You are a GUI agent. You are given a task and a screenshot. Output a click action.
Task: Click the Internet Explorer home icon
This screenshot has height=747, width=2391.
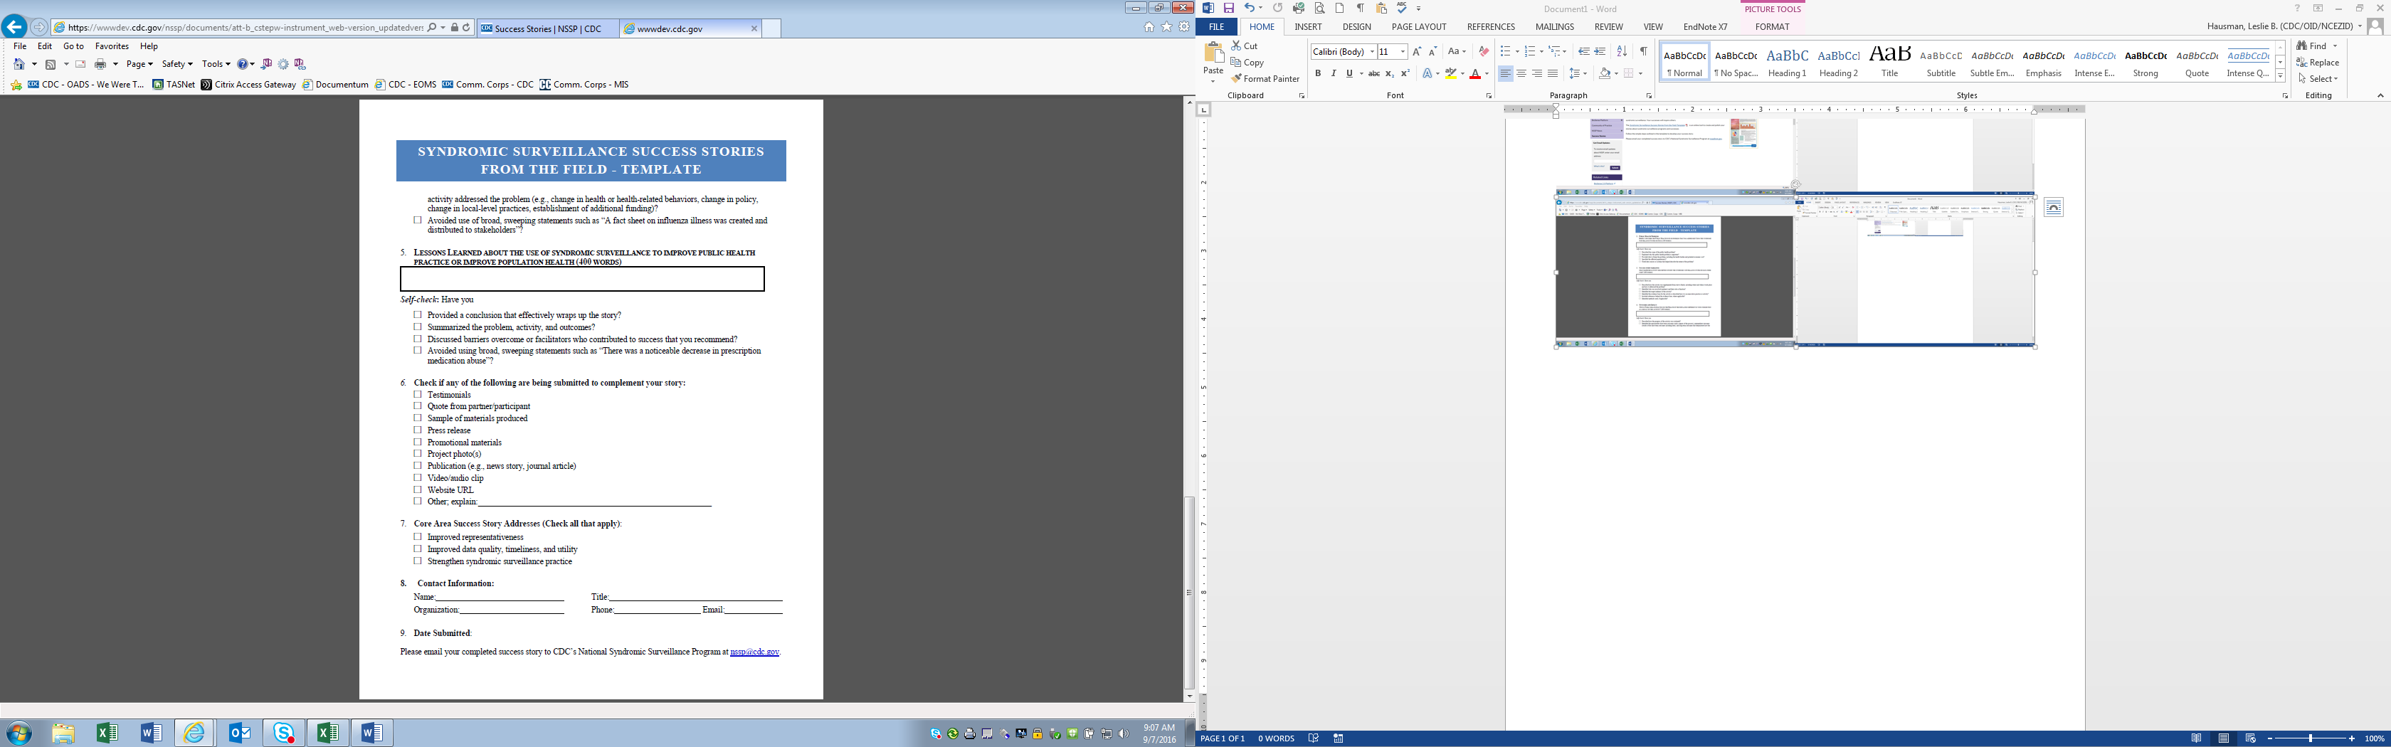click(1149, 28)
